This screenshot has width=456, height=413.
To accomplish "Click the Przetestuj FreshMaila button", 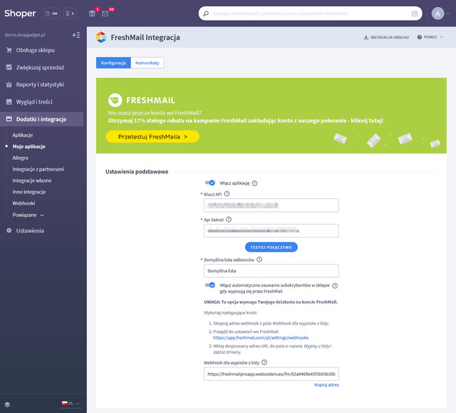I will 152,136.
